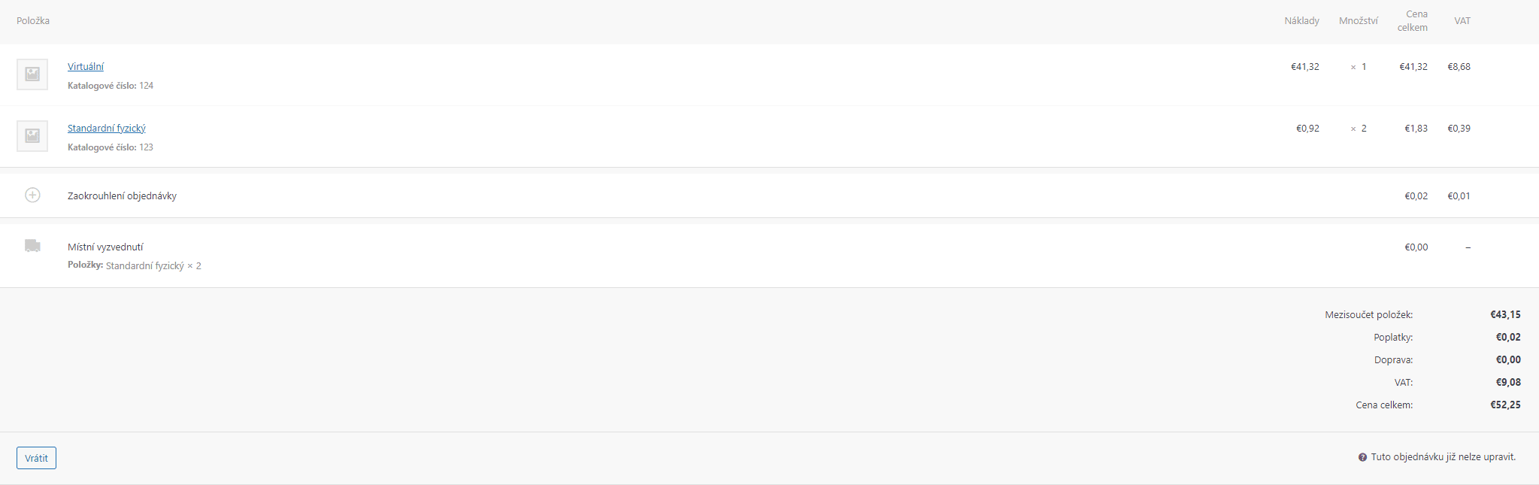Select the Zaokrouhlení objednávky fee row label
Screen dimensions: 1539x485
(x=122, y=196)
